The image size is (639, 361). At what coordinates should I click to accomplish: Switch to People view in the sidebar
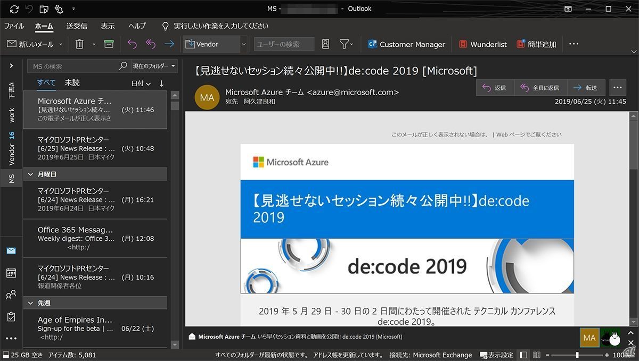(11, 295)
